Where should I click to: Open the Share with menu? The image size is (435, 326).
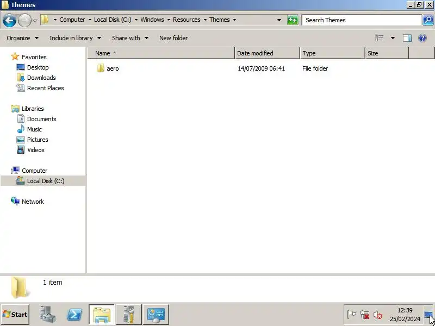(x=130, y=38)
